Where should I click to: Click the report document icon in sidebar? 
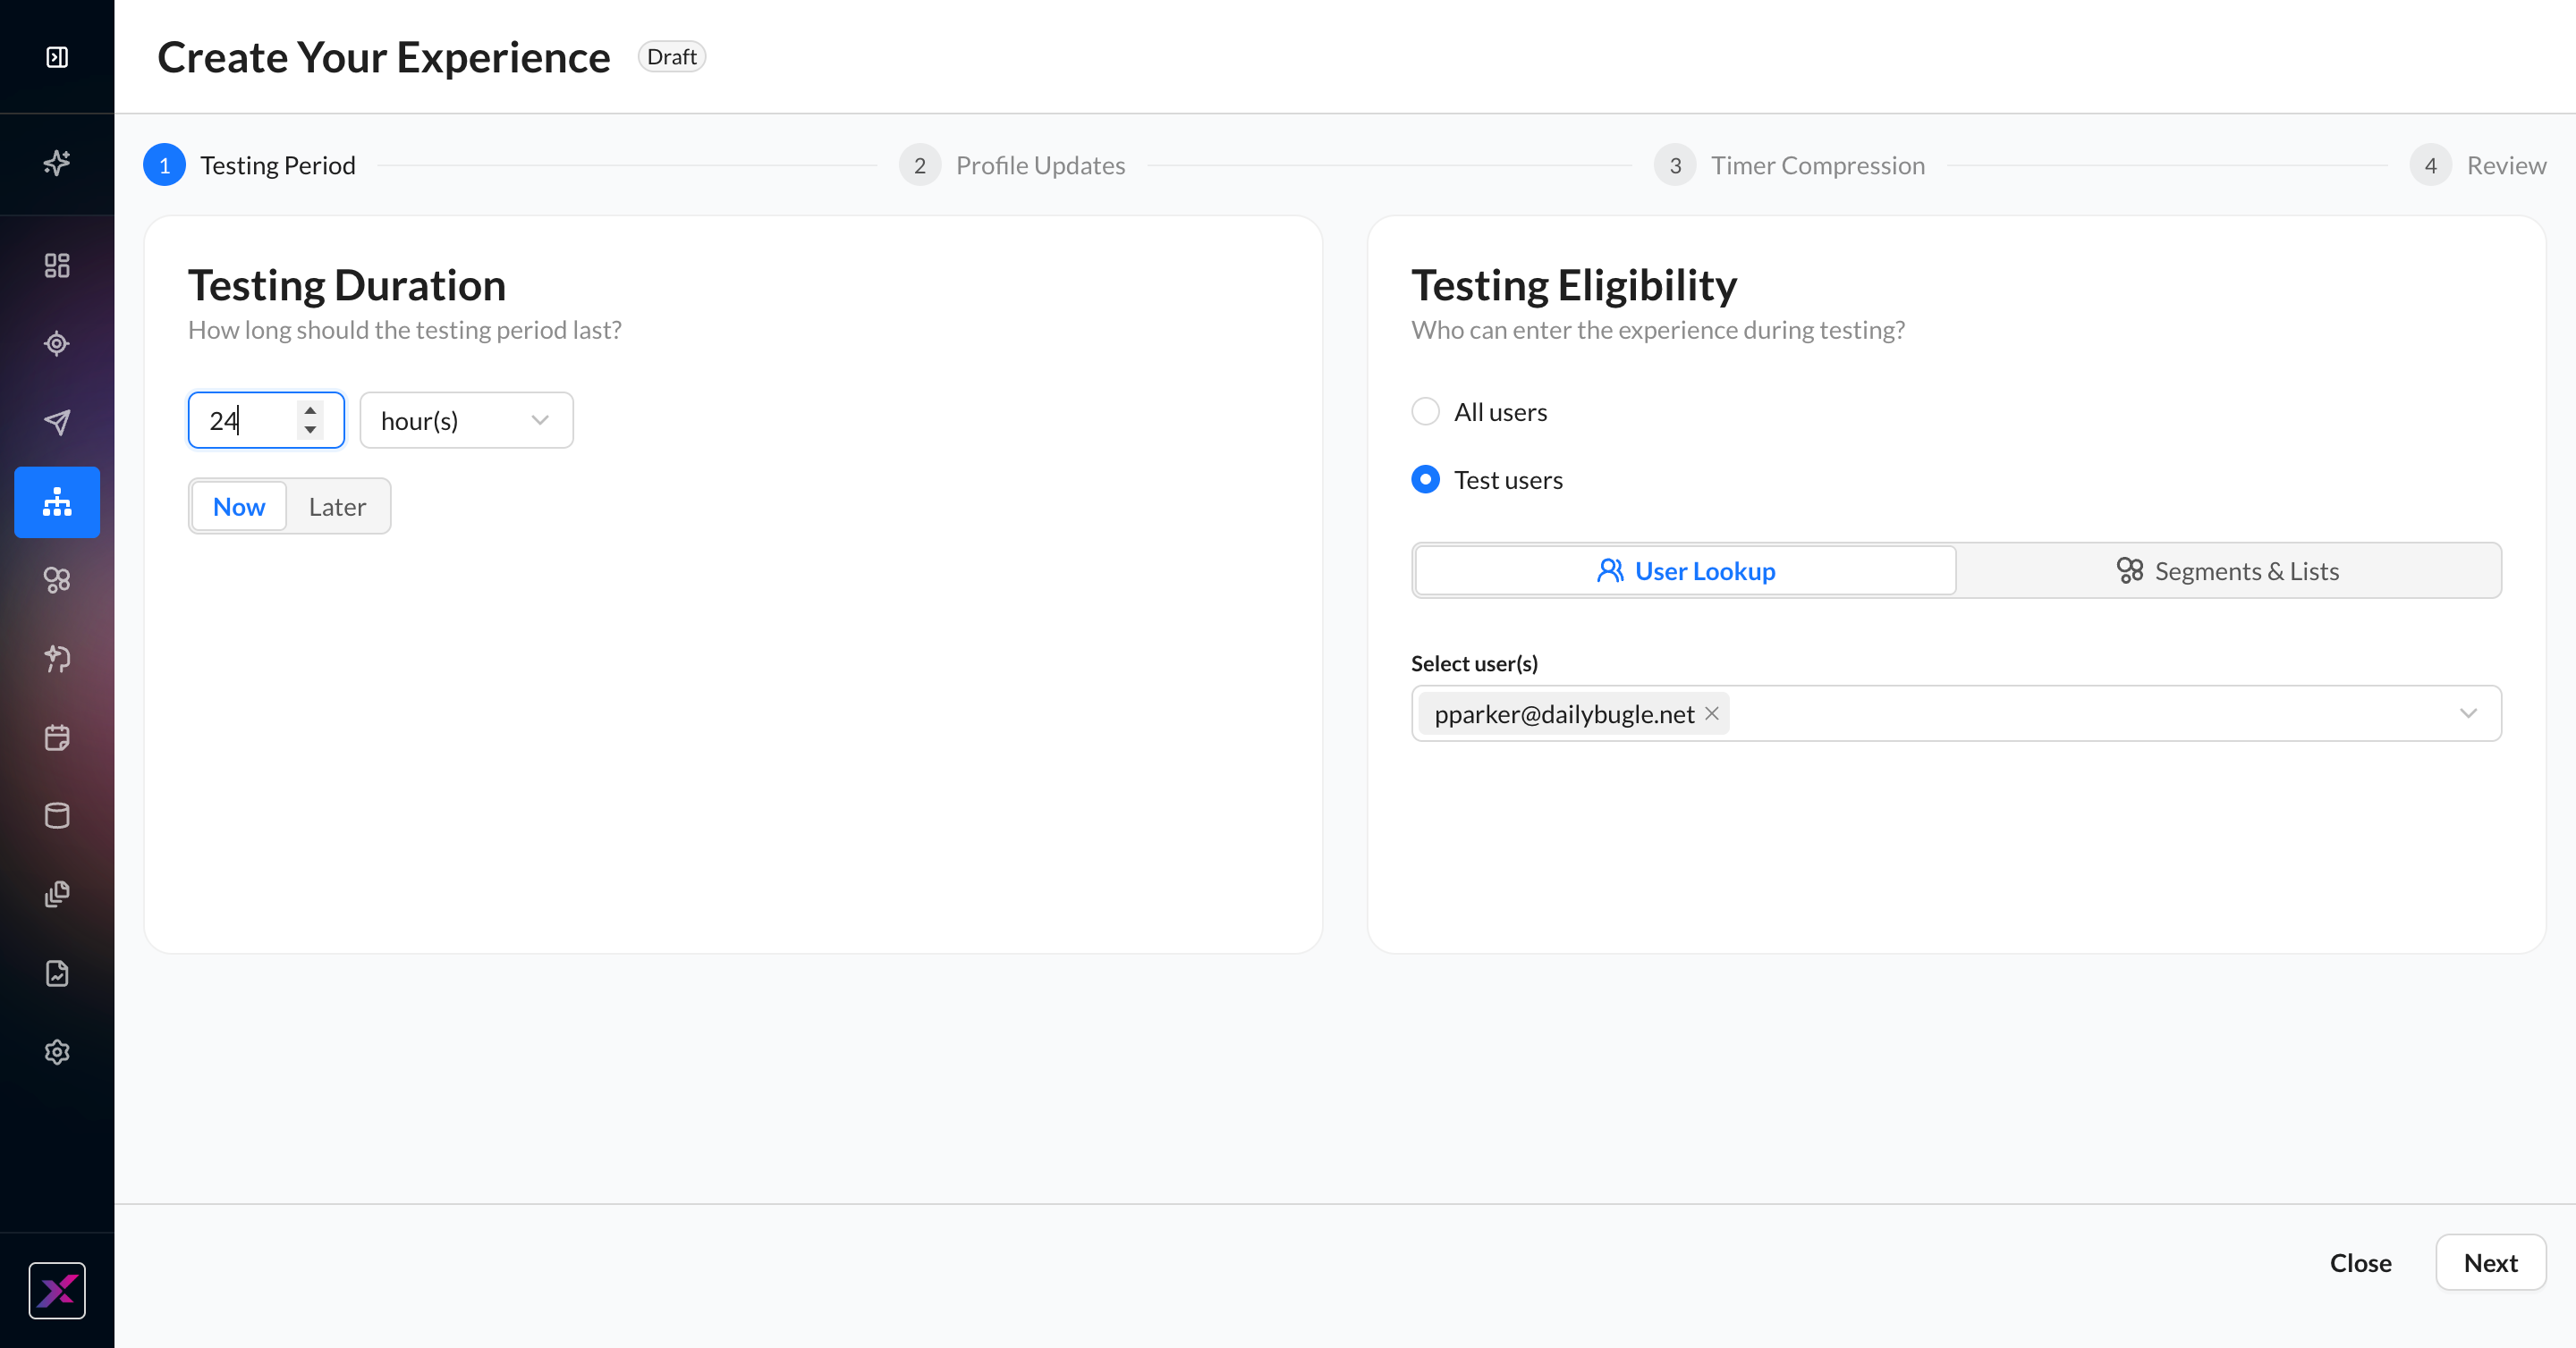click(x=57, y=973)
